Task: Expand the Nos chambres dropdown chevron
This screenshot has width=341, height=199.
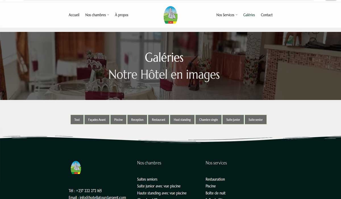Action: coord(108,15)
